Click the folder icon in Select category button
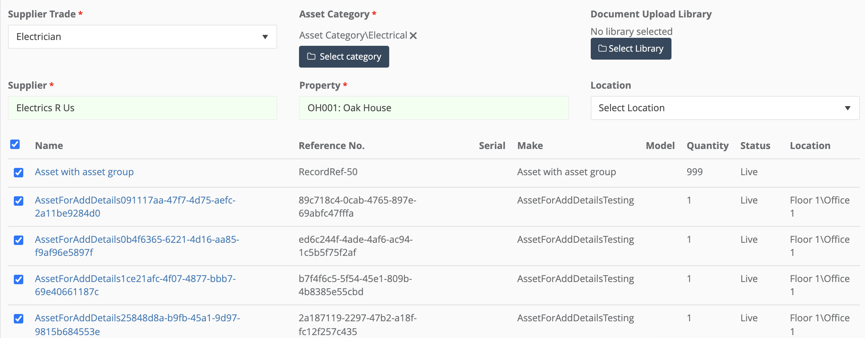This screenshot has height=338, width=865. point(311,56)
